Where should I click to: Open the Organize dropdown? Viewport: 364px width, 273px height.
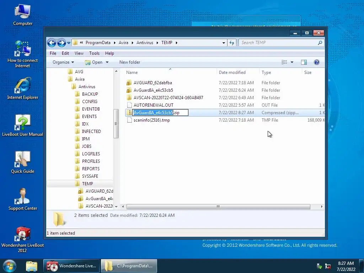pos(63,62)
